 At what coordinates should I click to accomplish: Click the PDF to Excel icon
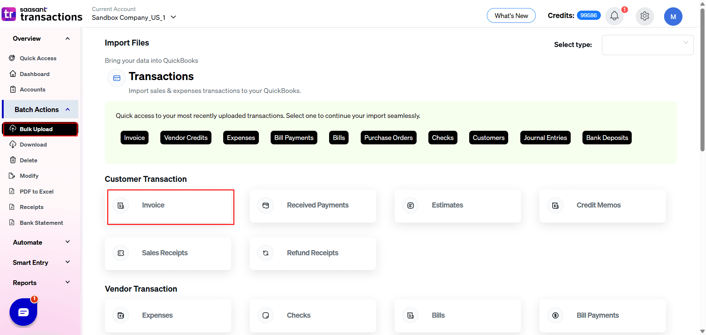click(x=12, y=191)
